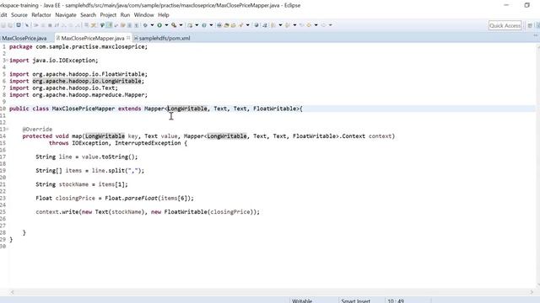Viewport: 540px width, 303px height.
Task: Open the Navigate menu
Action: click(x=66, y=15)
